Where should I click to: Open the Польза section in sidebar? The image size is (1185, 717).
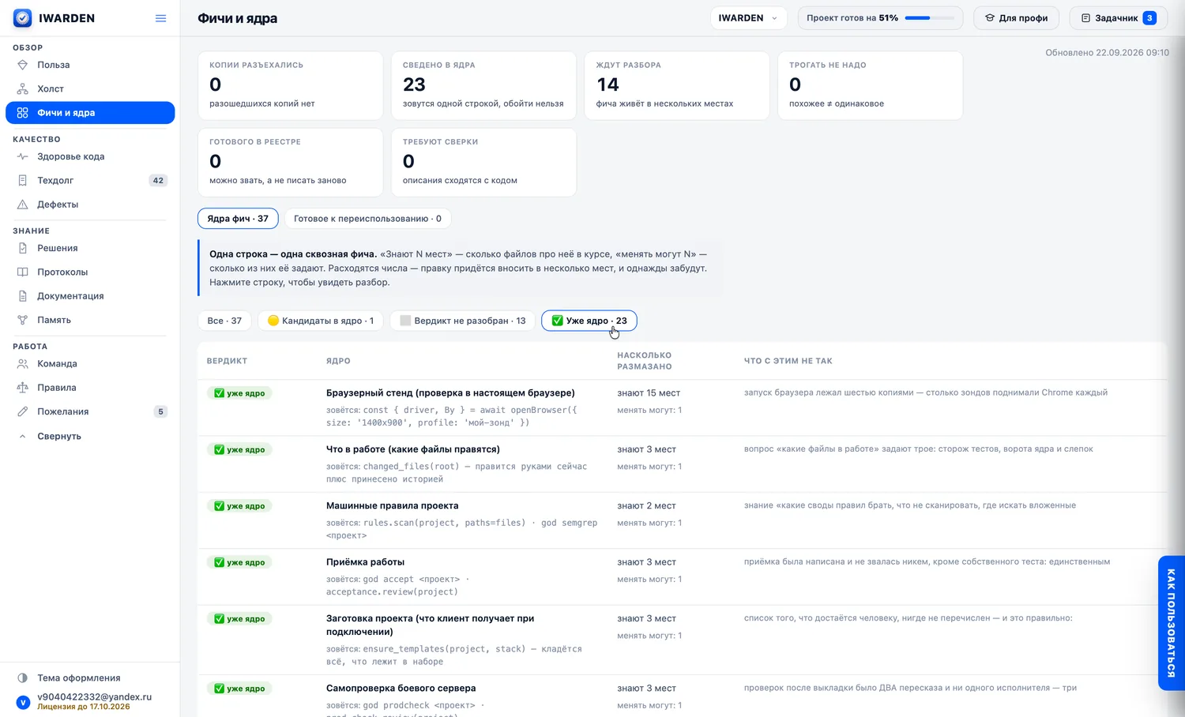tap(90, 65)
